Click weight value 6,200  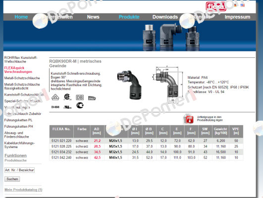click(221, 141)
